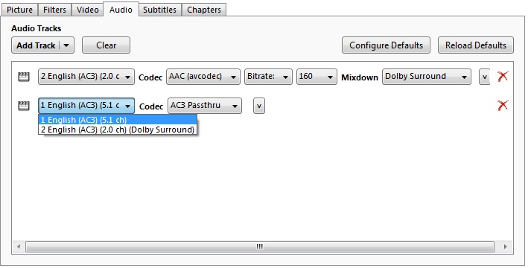
Task: Delete the AC3 Passthru track via the red X
Action: click(x=503, y=106)
